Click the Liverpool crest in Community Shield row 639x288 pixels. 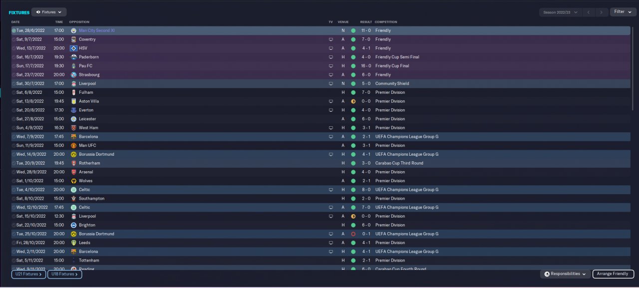(x=73, y=83)
